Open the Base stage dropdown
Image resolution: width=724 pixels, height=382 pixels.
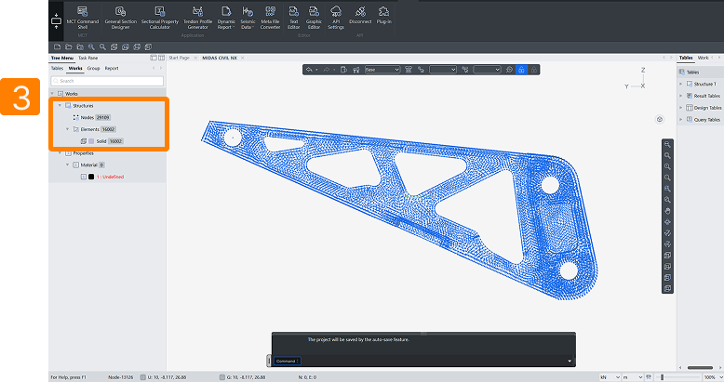[382, 70]
